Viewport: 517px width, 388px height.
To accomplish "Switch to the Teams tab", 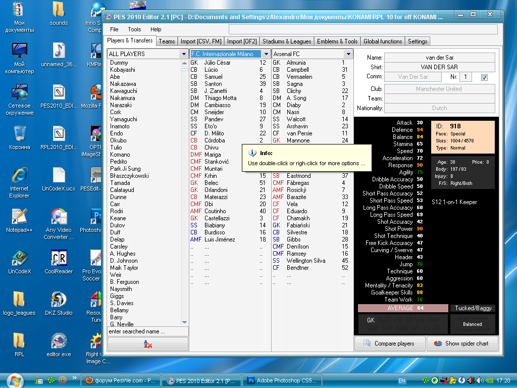I will pos(167,41).
